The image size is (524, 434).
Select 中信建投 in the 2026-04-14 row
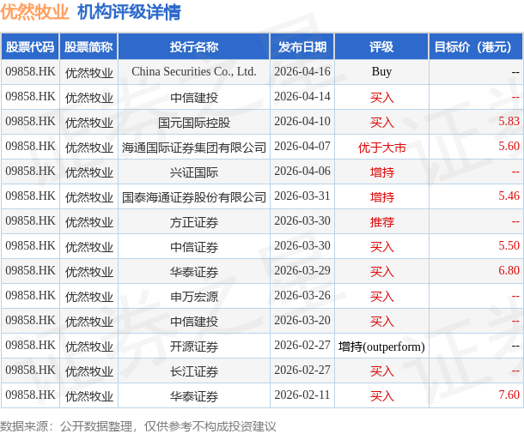(194, 98)
